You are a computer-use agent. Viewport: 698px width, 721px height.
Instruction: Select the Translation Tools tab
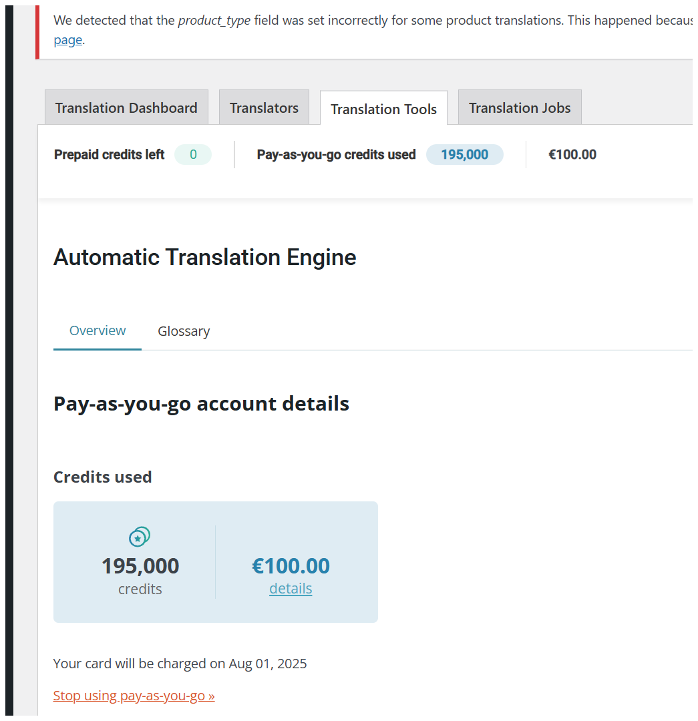383,109
